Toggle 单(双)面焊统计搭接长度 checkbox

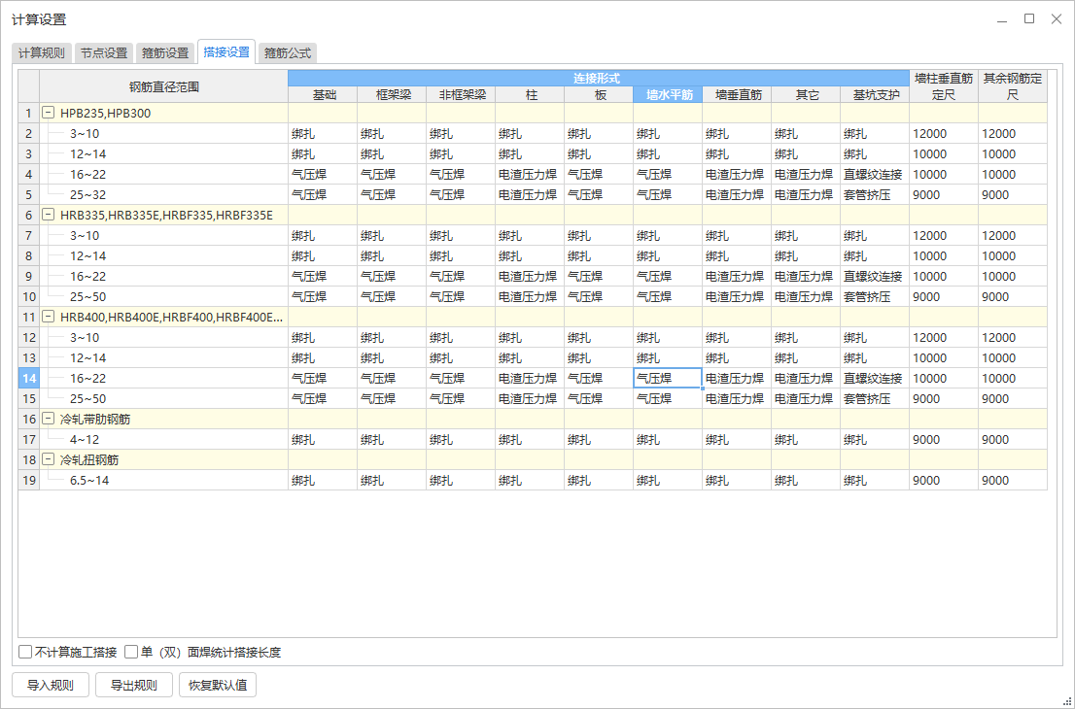coord(132,653)
